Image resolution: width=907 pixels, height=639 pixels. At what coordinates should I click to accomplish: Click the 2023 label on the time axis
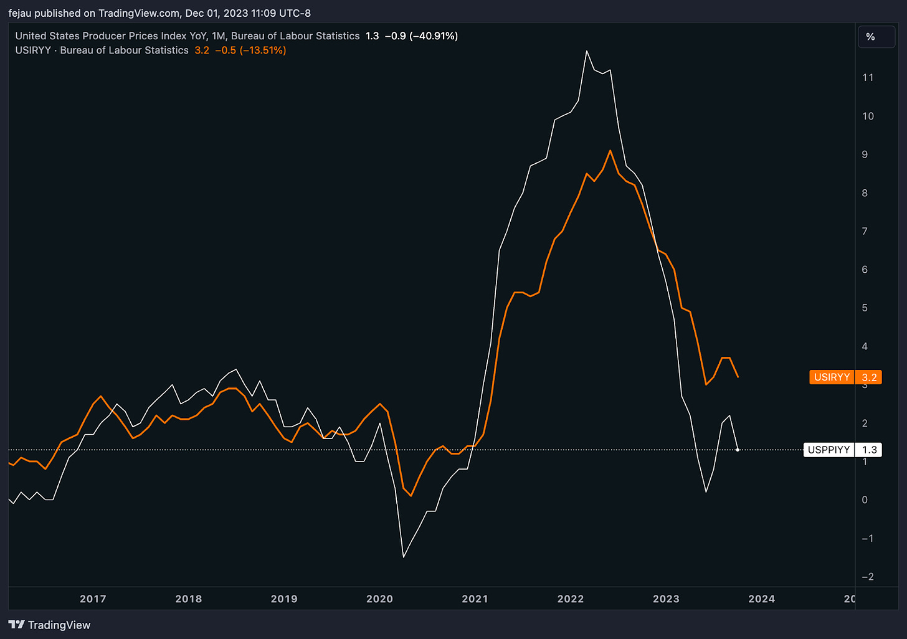[666, 599]
